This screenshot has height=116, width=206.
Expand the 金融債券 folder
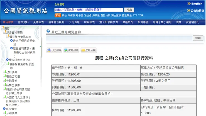coord(5,80)
